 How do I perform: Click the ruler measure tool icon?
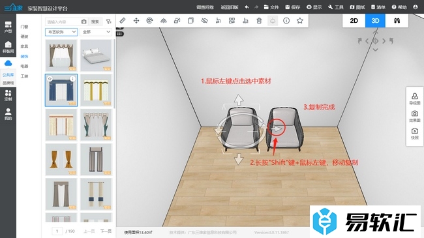[x=123, y=21]
